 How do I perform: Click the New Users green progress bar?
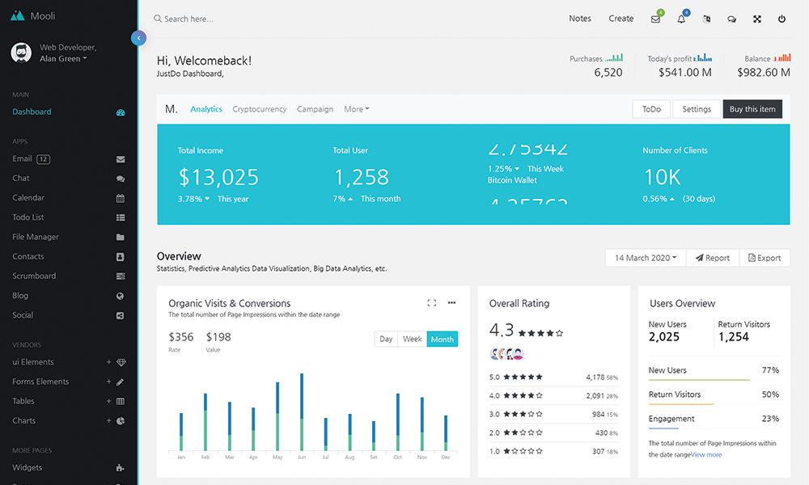699,380
